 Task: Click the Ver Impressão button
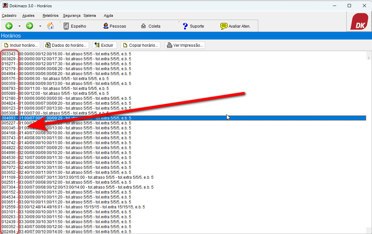pyautogui.click(x=185, y=45)
